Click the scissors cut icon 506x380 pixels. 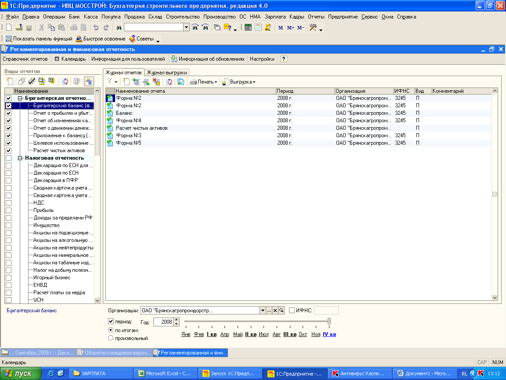click(x=41, y=27)
